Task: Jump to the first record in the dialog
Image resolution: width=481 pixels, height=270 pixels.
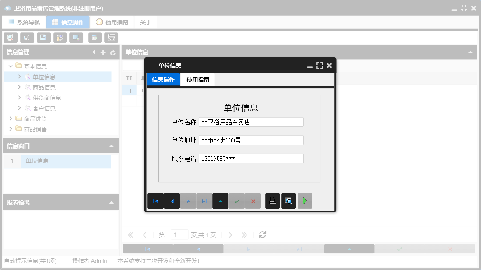Action: [x=156, y=201]
